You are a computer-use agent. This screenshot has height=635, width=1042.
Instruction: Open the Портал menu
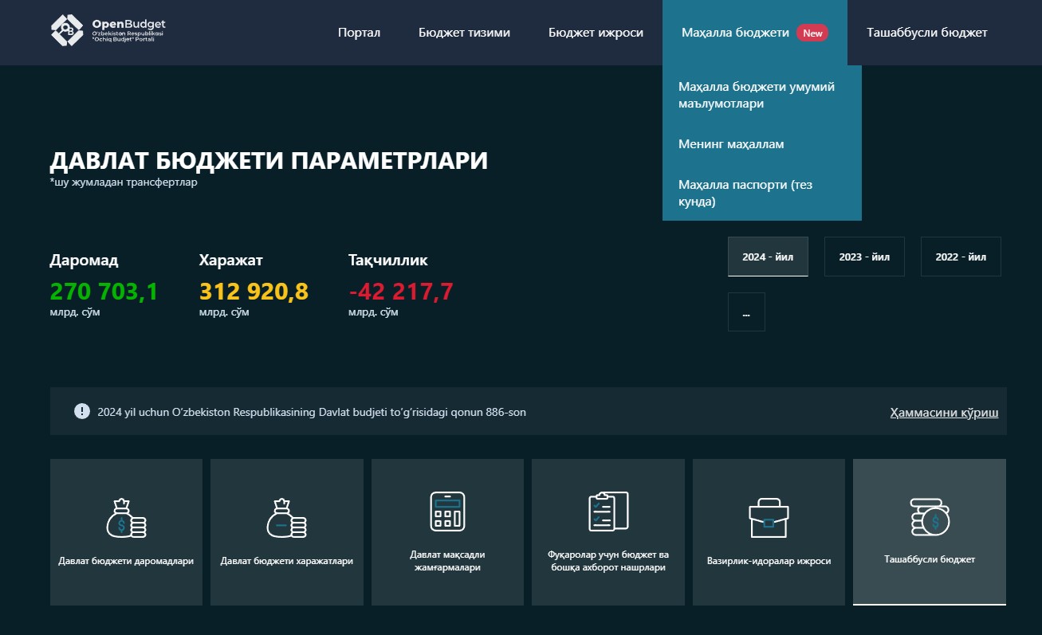coord(359,33)
